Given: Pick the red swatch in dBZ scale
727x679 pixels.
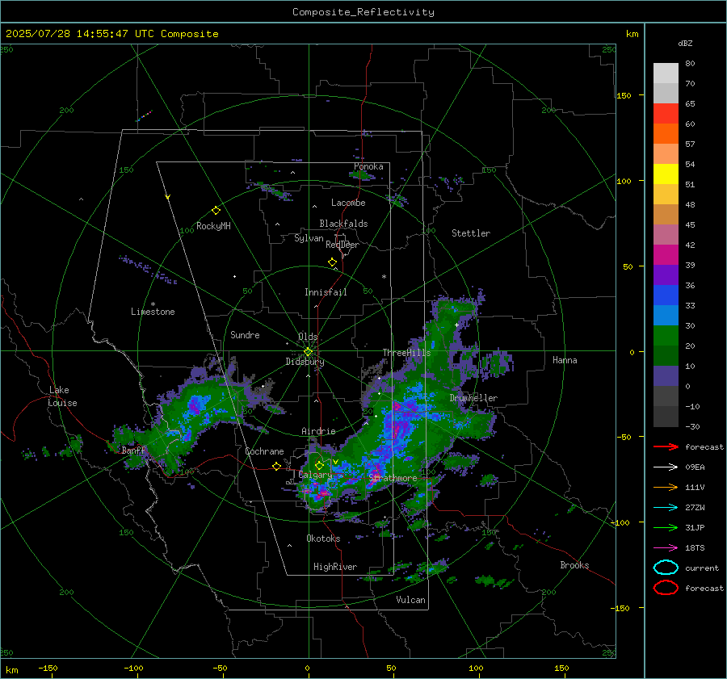Looking at the screenshot, I should click(x=666, y=114).
